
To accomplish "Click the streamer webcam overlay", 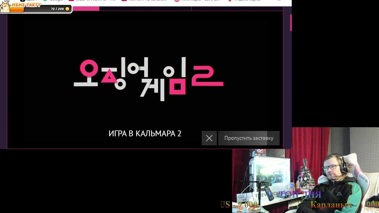I will pos(306,170).
